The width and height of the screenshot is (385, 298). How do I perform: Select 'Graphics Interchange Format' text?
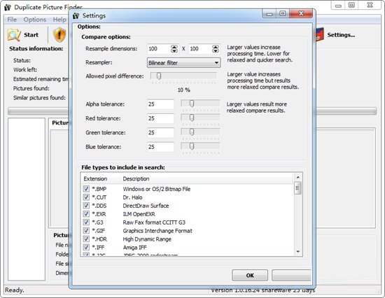tap(157, 231)
